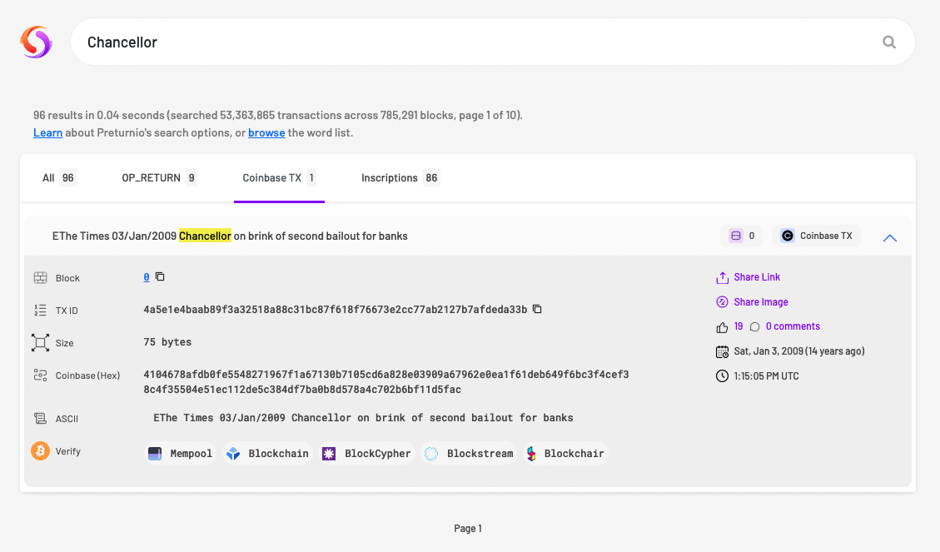The image size is (940, 552).
Task: Switch to the OP_RETURN tab
Action: 159,178
